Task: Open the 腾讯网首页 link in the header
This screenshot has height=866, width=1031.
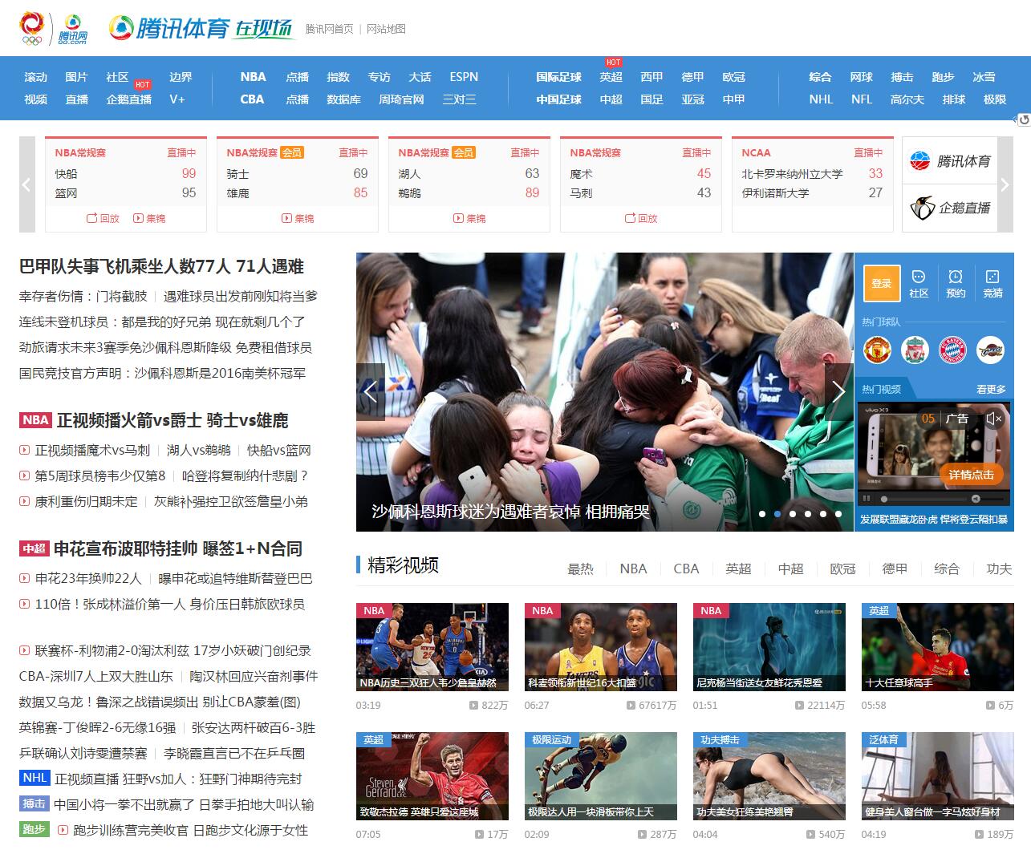Action: click(x=329, y=29)
